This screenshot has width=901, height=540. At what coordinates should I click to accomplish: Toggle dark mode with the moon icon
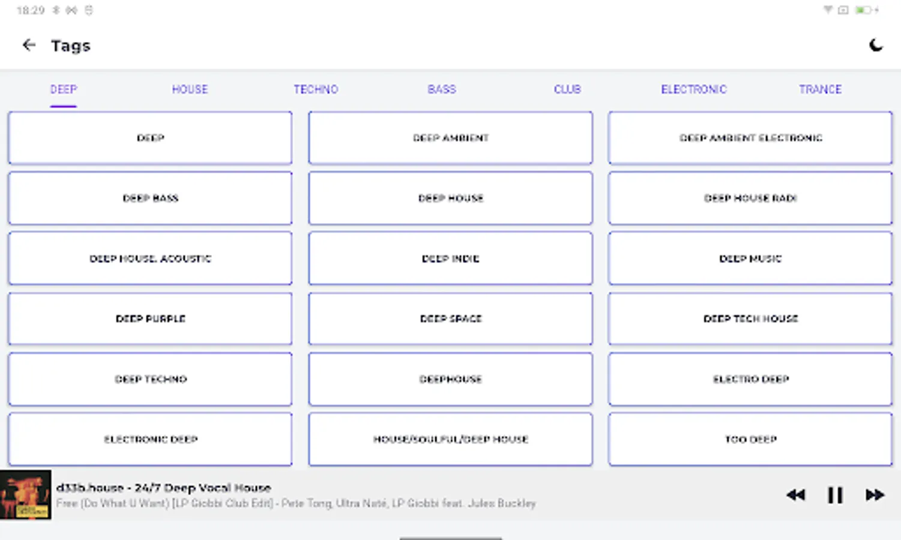[876, 45]
